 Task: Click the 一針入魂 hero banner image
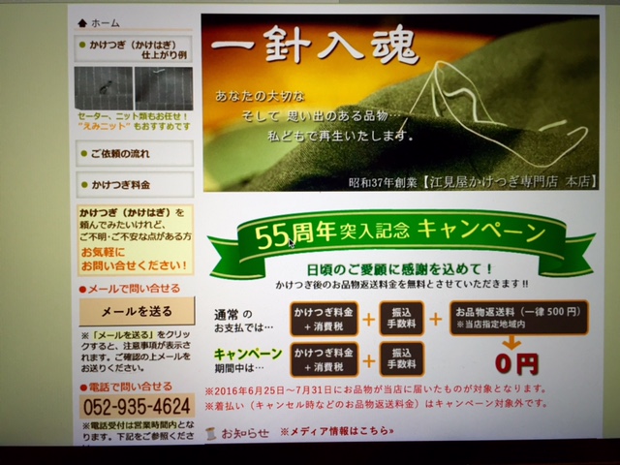point(399,102)
